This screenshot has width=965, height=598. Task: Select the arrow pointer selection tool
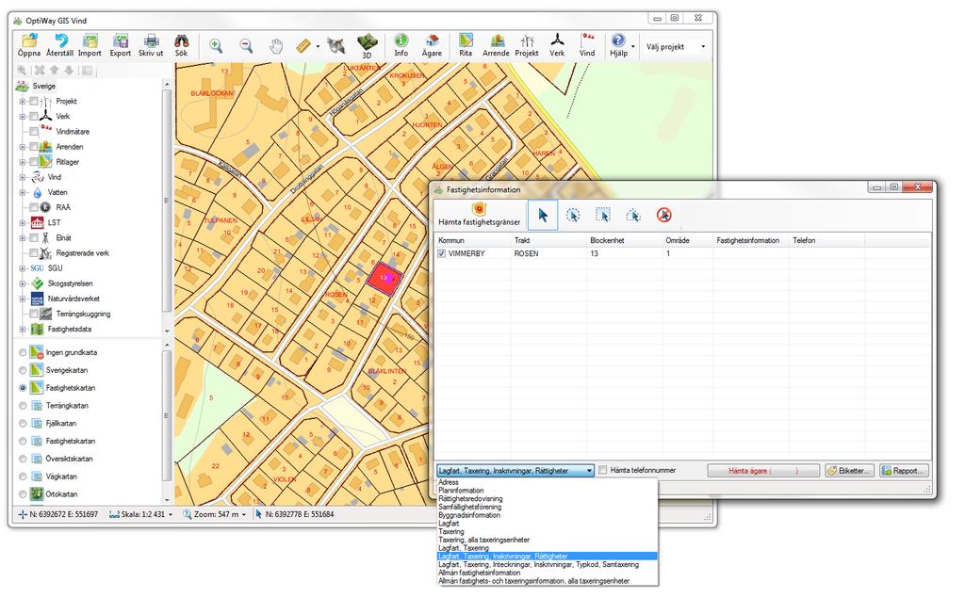click(x=543, y=215)
